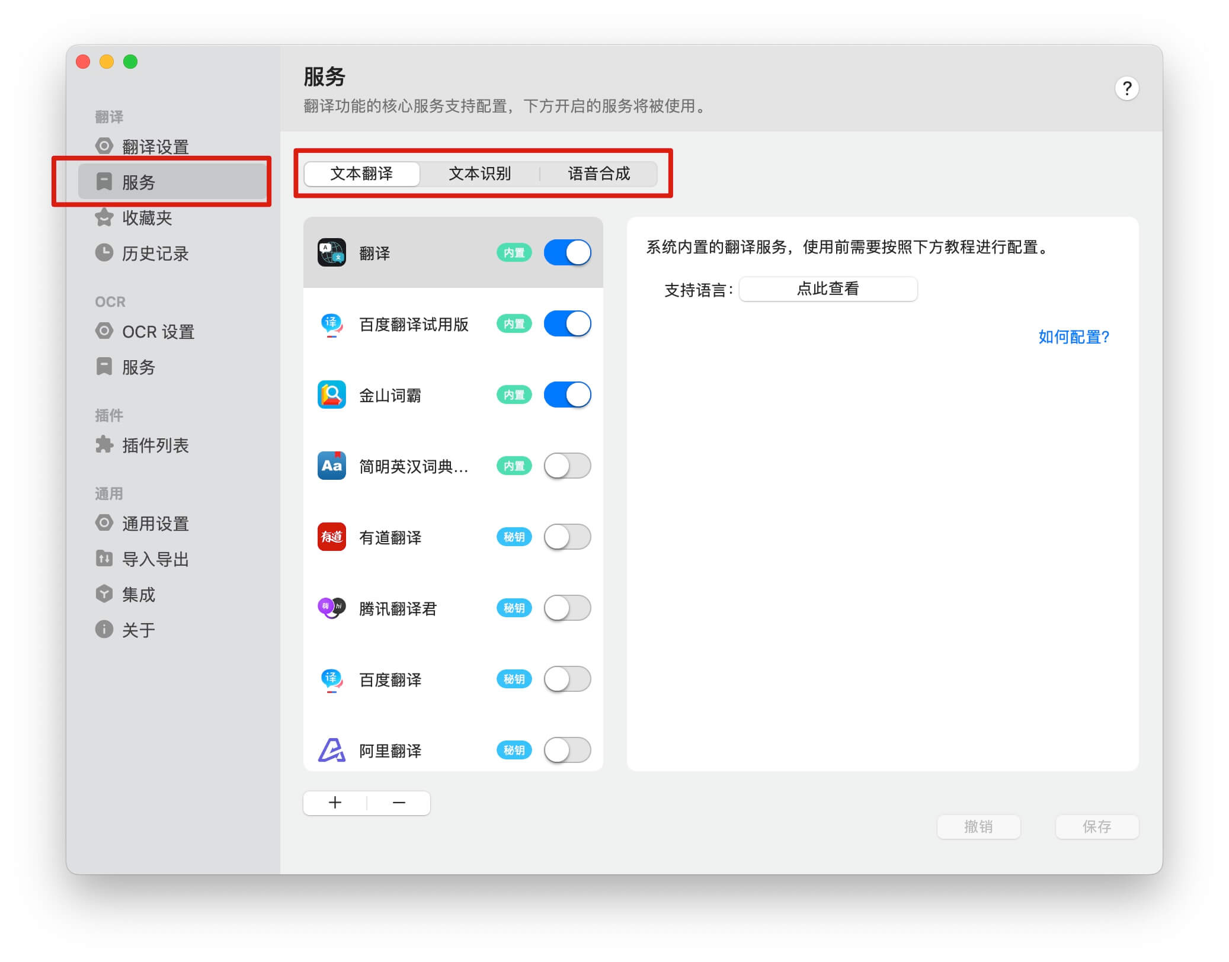The width and height of the screenshot is (1229, 962).
Task: Click the + button to add a service
Action: tap(335, 803)
